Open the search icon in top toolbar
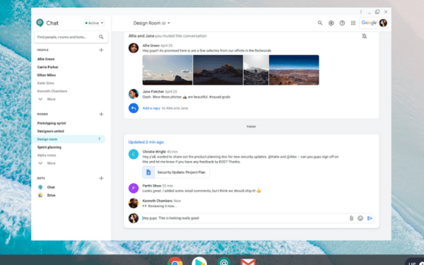 coord(320,23)
